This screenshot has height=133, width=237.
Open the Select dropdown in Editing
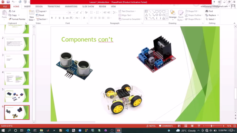pyautogui.click(x=211, y=19)
